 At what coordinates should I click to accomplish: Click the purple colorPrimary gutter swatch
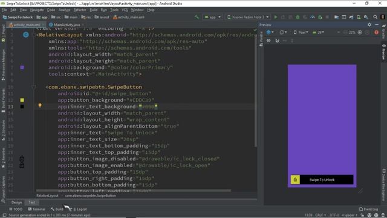pyautogui.click(x=22, y=67)
